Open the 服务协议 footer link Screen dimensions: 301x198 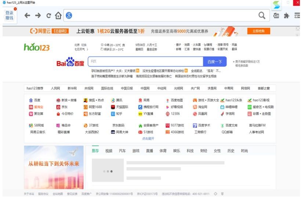43,194
